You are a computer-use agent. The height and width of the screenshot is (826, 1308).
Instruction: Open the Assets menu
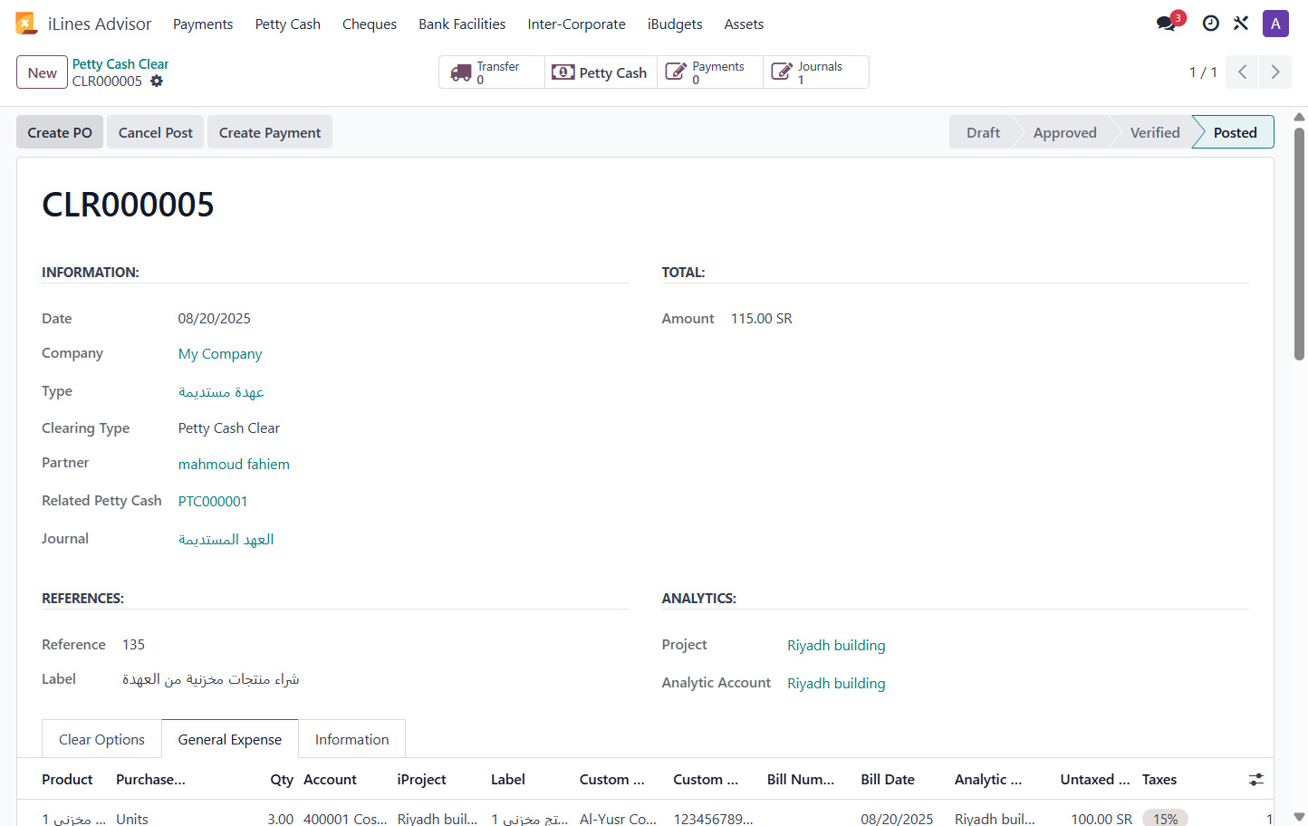coord(744,24)
